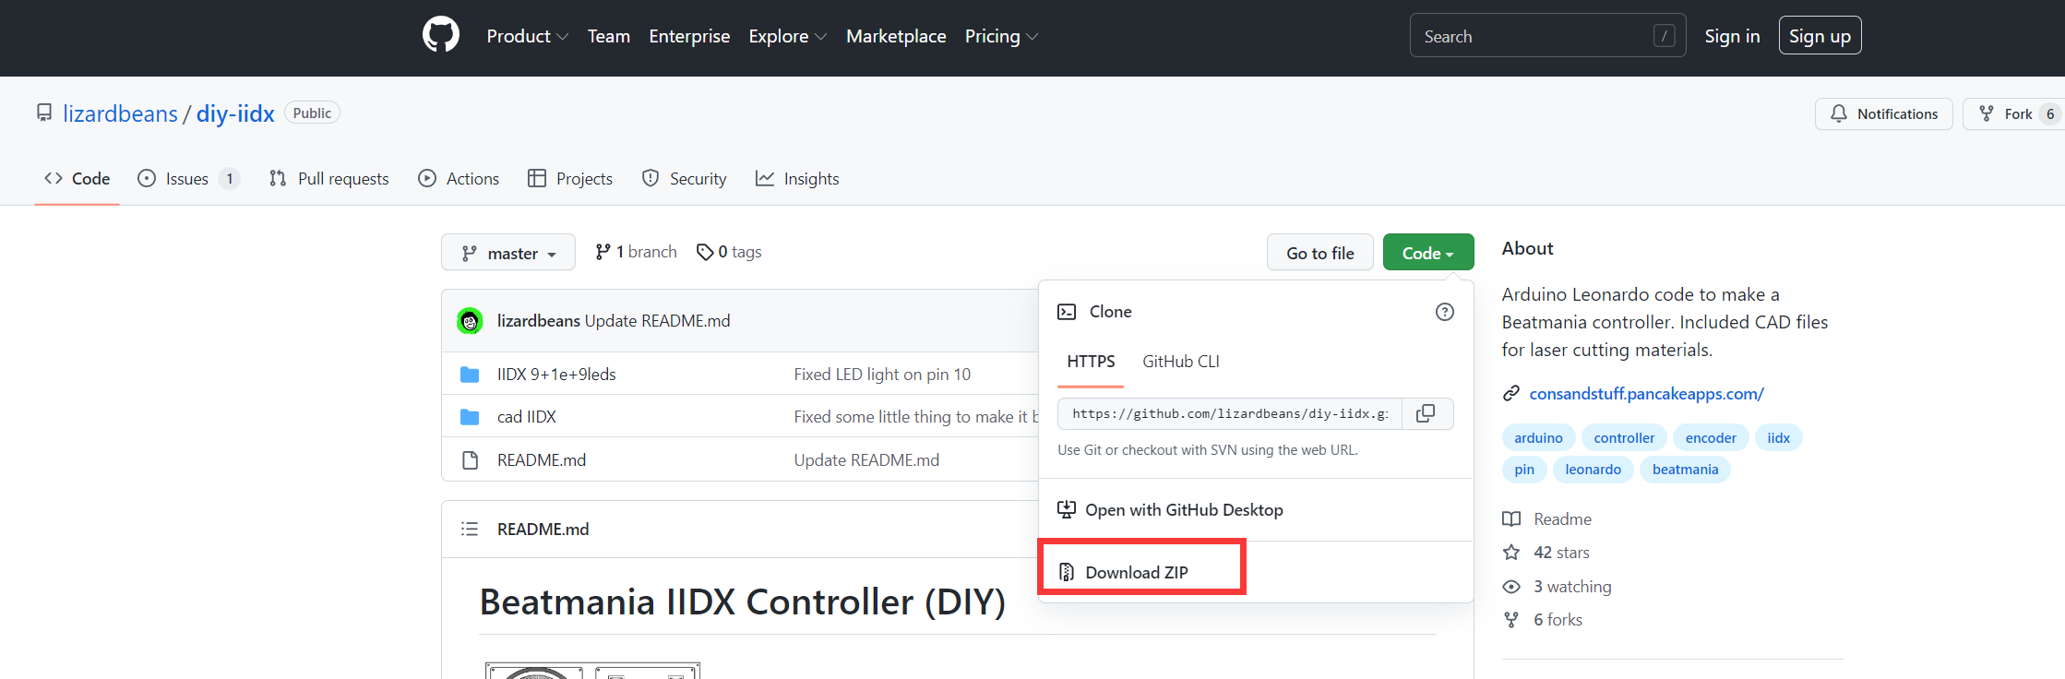Click the zip file icon in Download ZIP
This screenshot has height=679, width=2065.
tap(1067, 572)
